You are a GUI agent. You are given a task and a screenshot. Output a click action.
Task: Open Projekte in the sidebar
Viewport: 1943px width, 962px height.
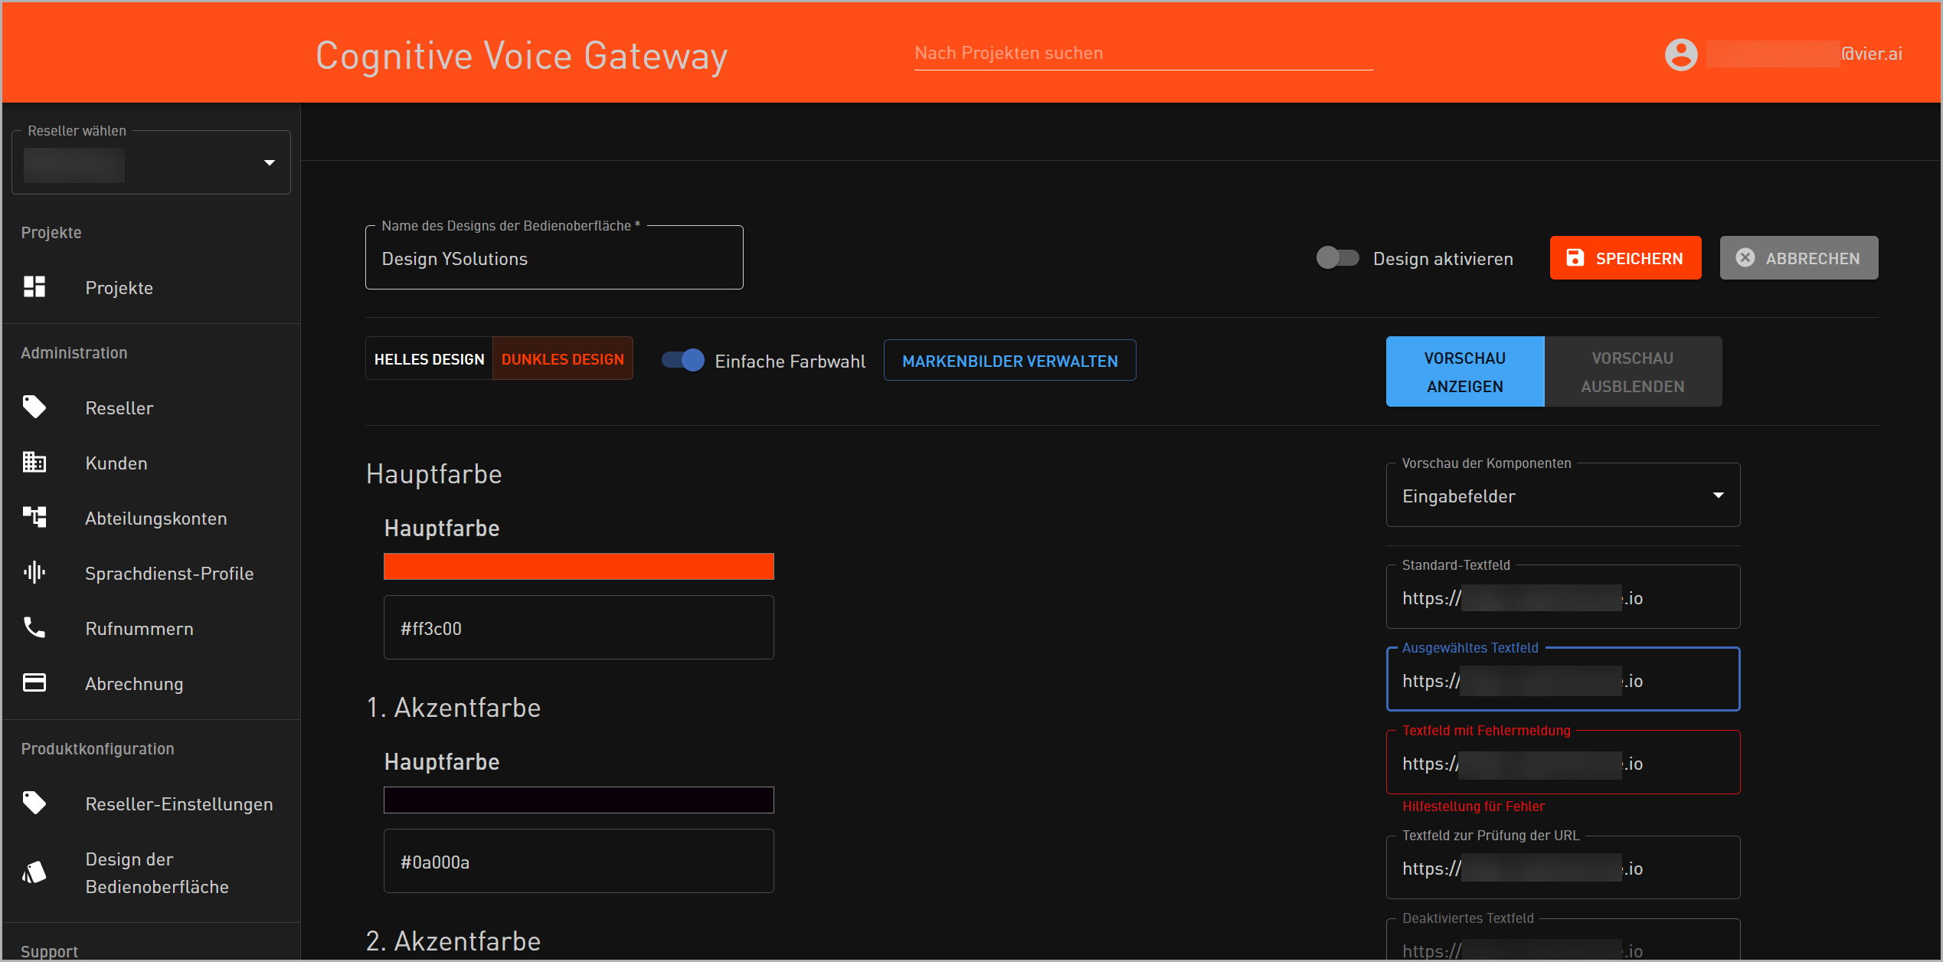tap(151, 288)
